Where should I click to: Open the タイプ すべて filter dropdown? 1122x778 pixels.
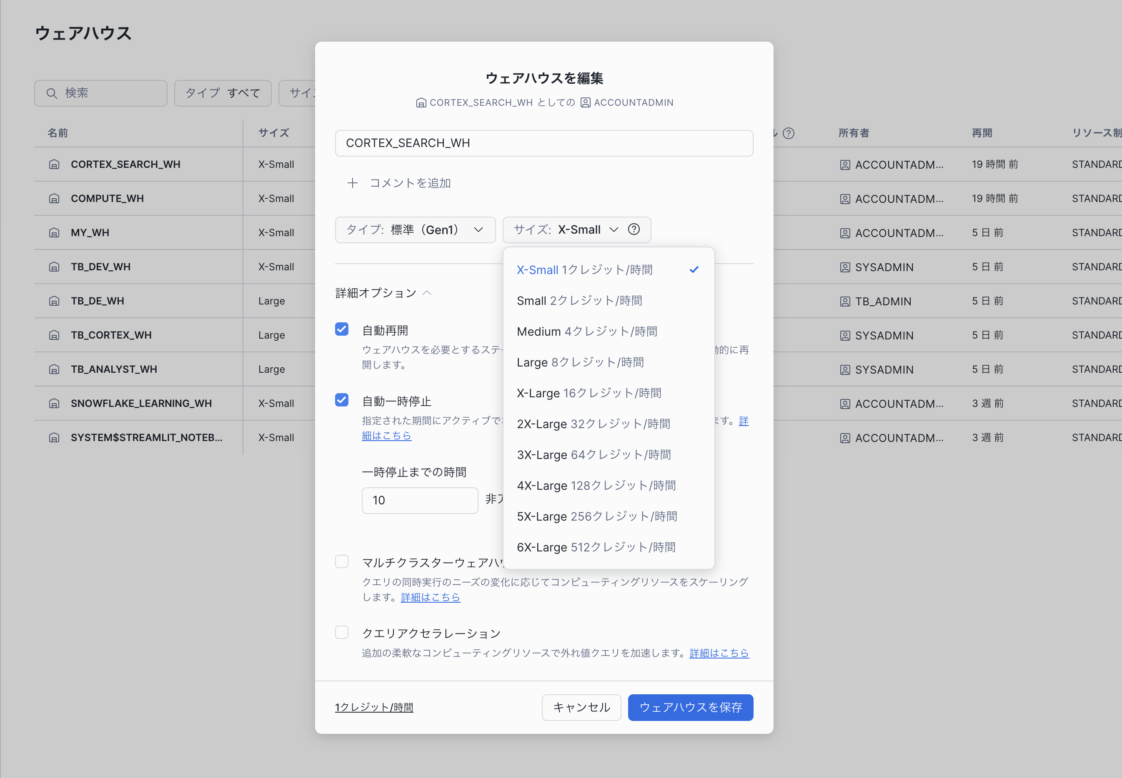(223, 93)
